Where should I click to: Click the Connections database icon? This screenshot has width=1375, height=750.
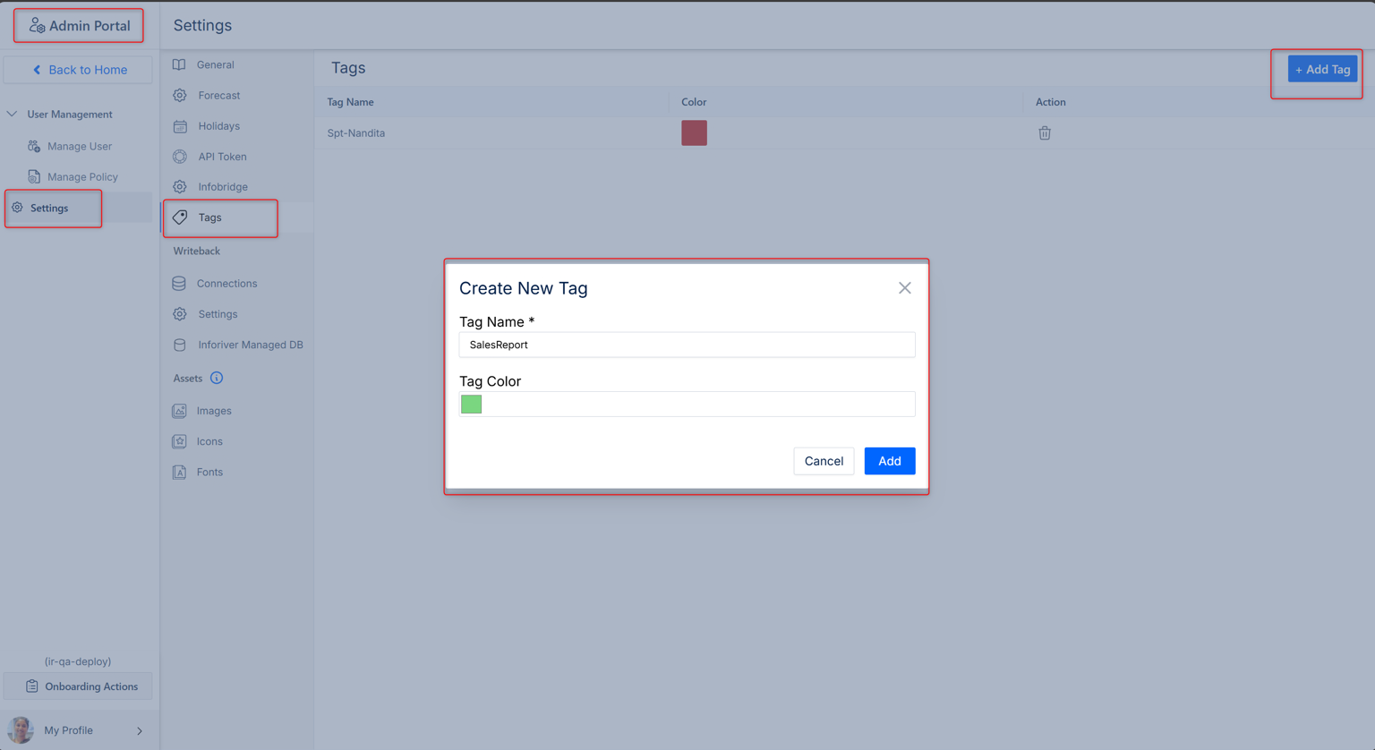click(179, 284)
